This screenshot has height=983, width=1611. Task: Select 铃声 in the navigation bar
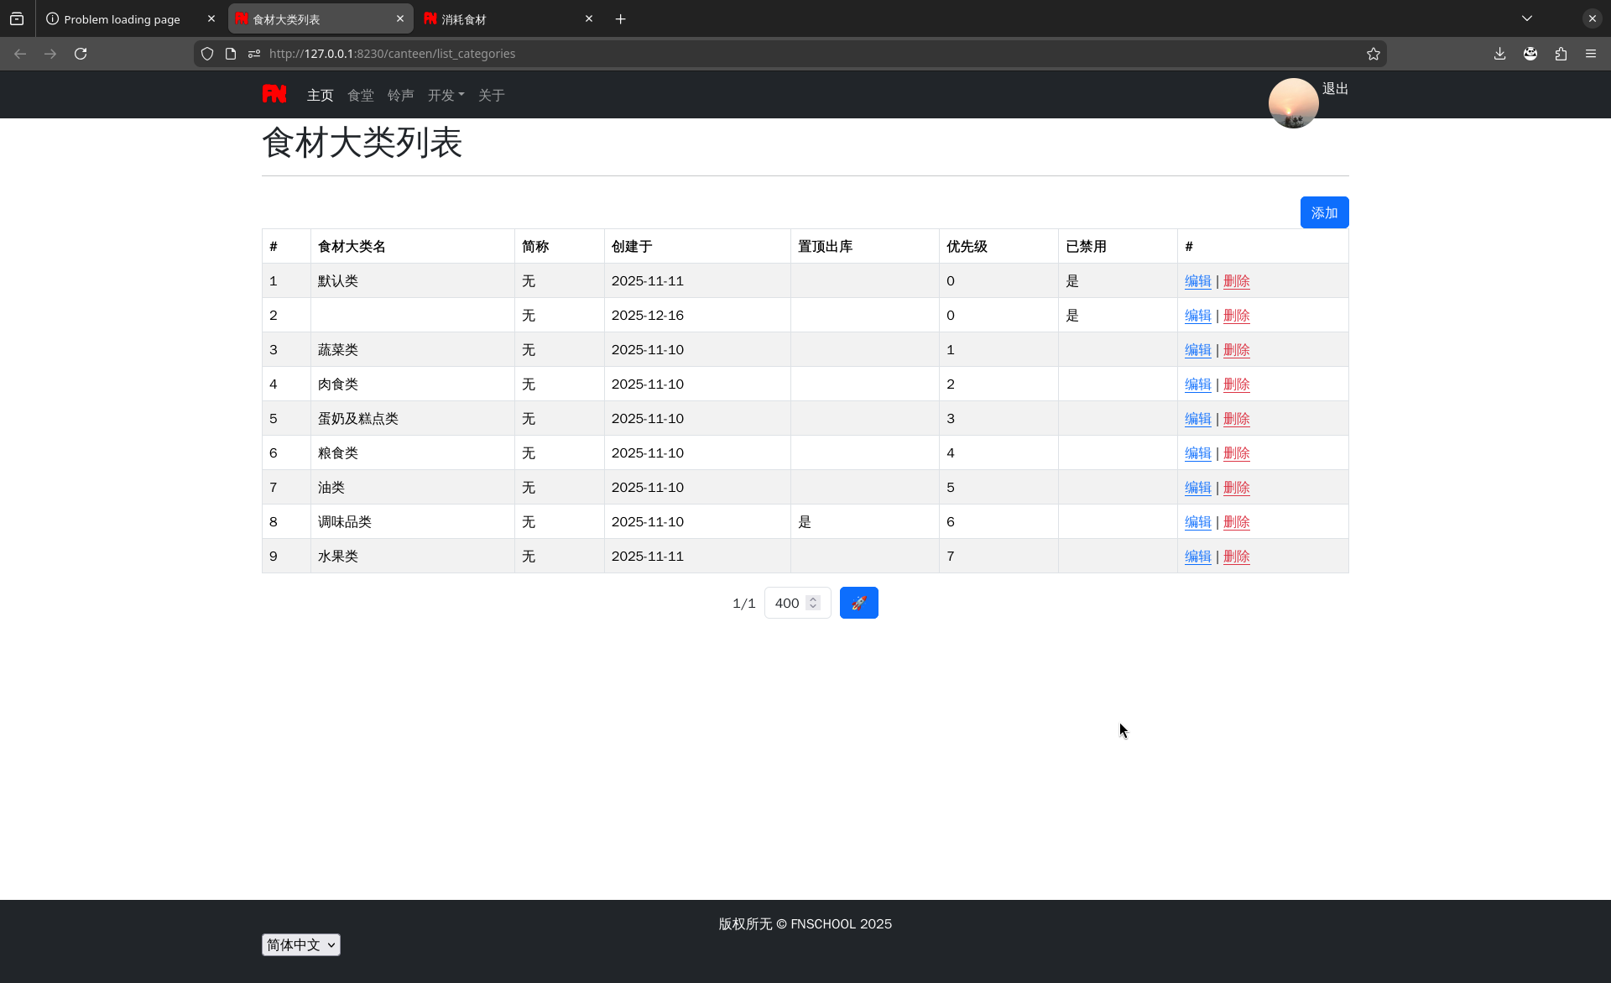(400, 95)
